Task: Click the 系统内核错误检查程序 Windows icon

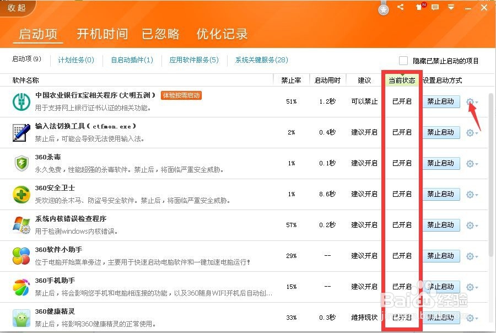Action: (21, 225)
